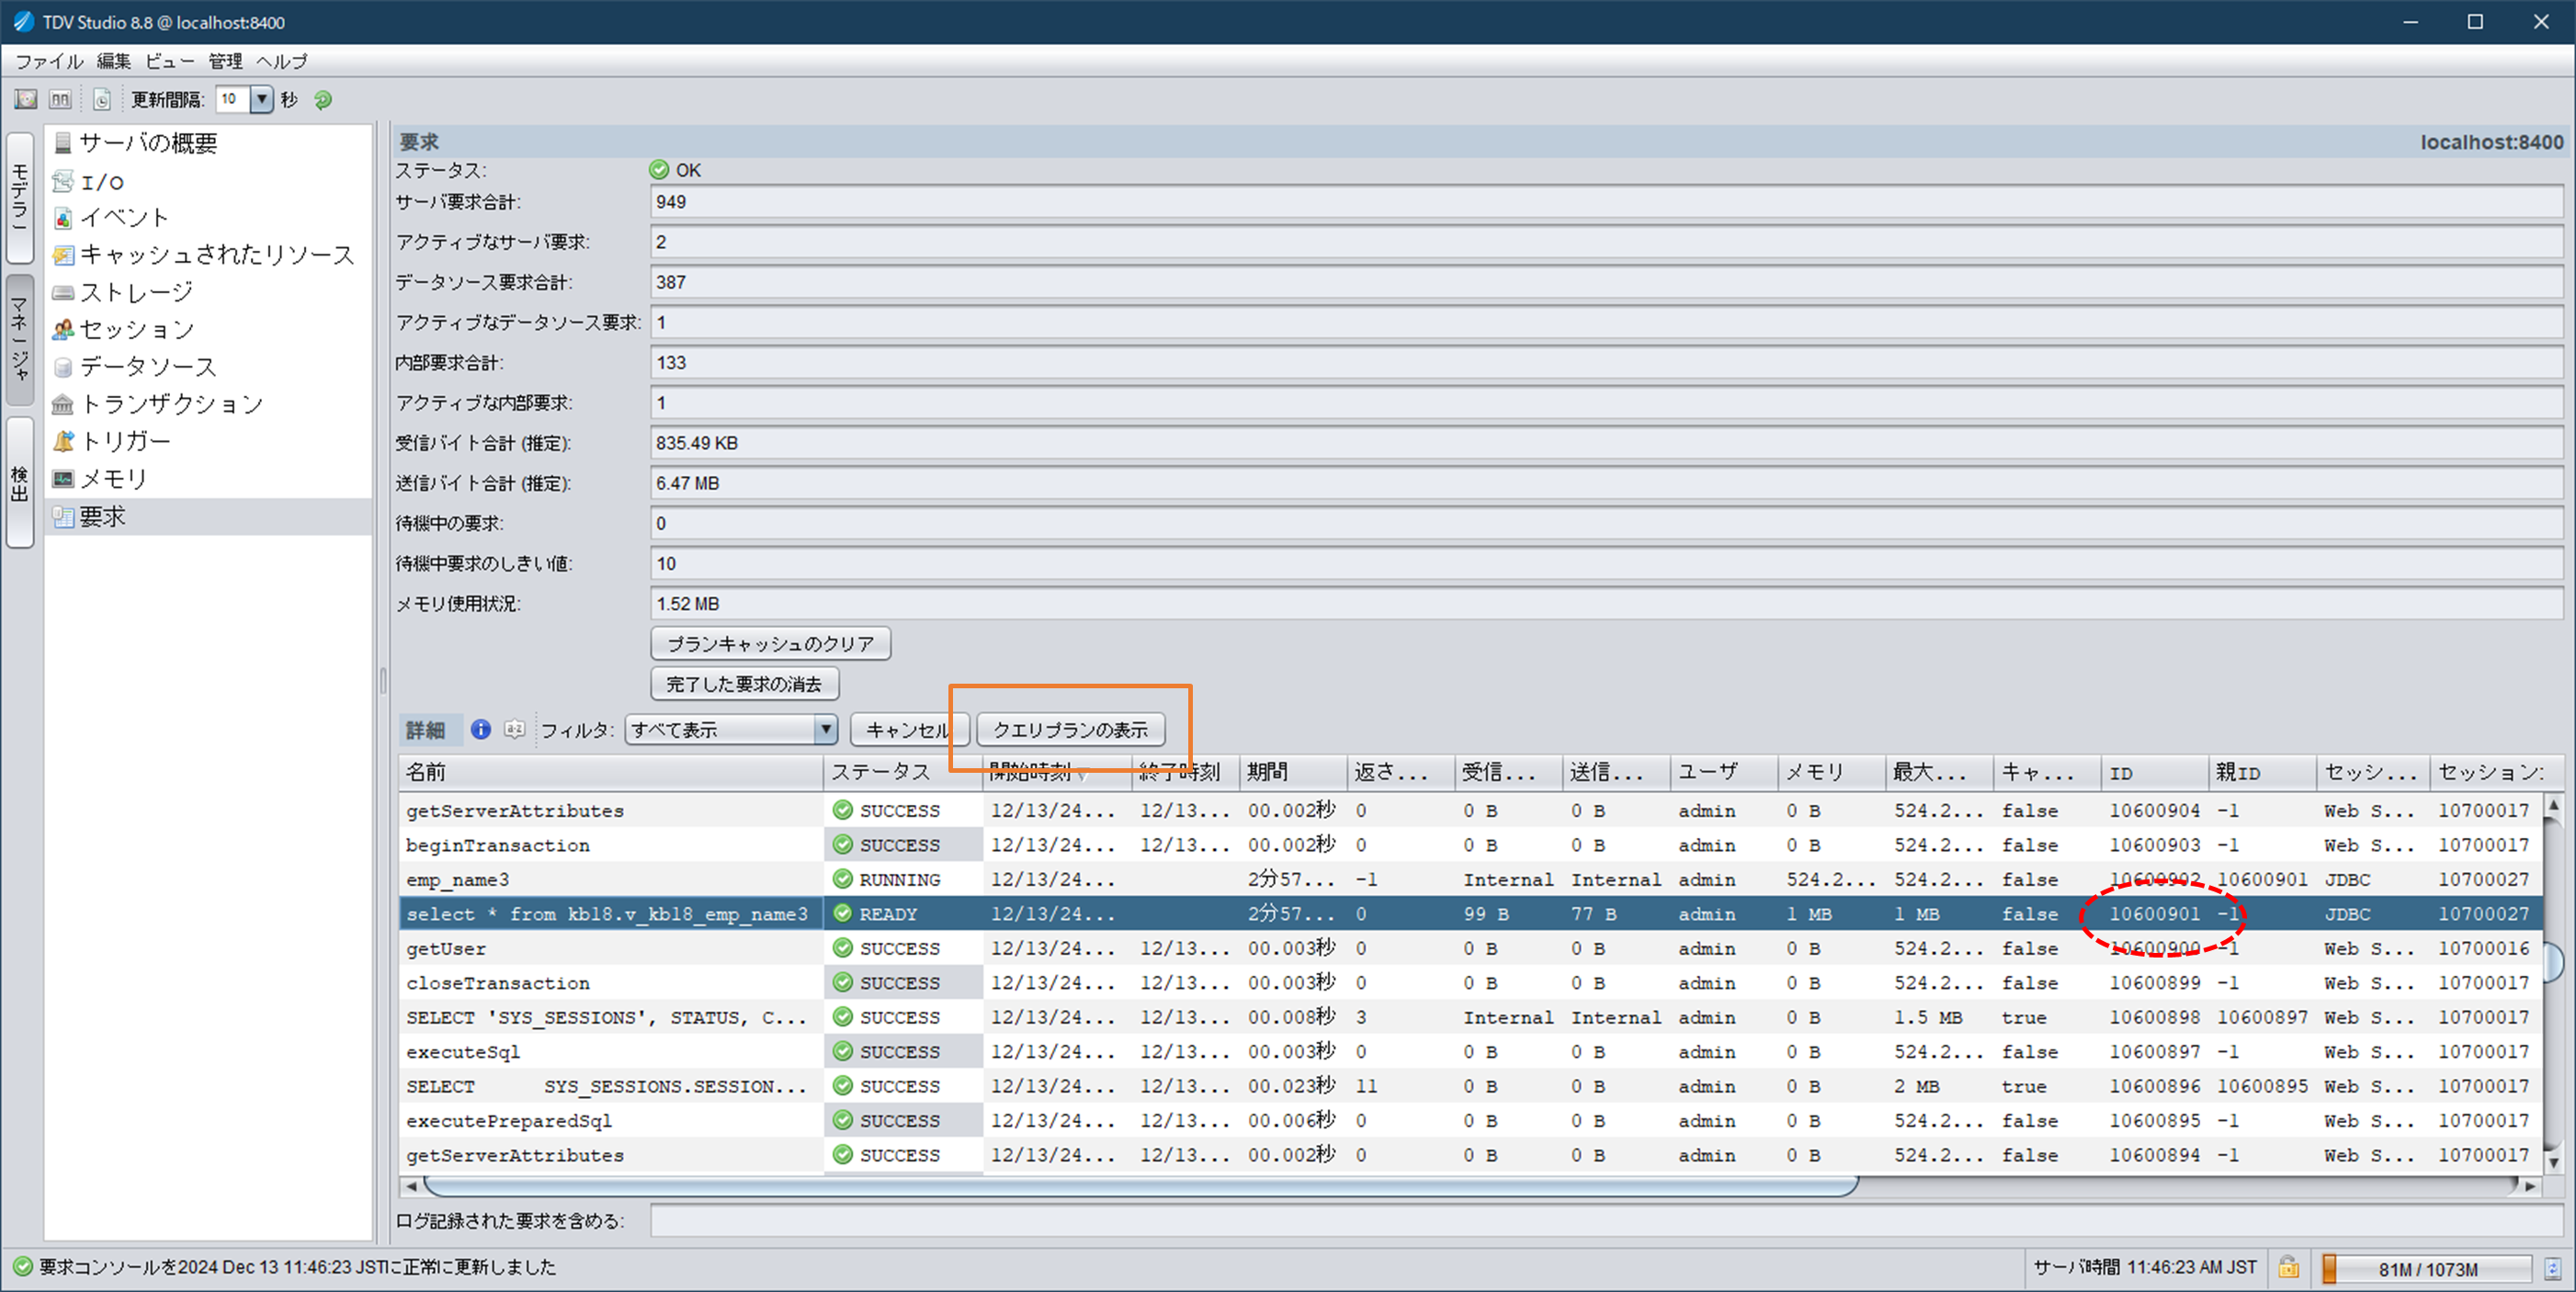The width and height of the screenshot is (2576, 1292).
Task: Click the 81M / 1073M memory usage bar
Action: tap(2427, 1269)
